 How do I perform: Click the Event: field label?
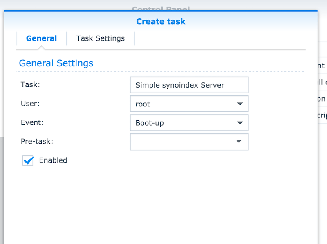click(x=31, y=122)
